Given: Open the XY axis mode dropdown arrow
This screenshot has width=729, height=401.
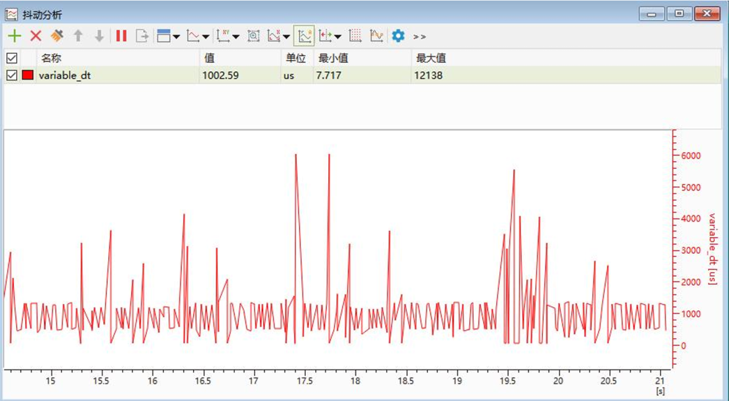Looking at the screenshot, I should click(x=236, y=36).
